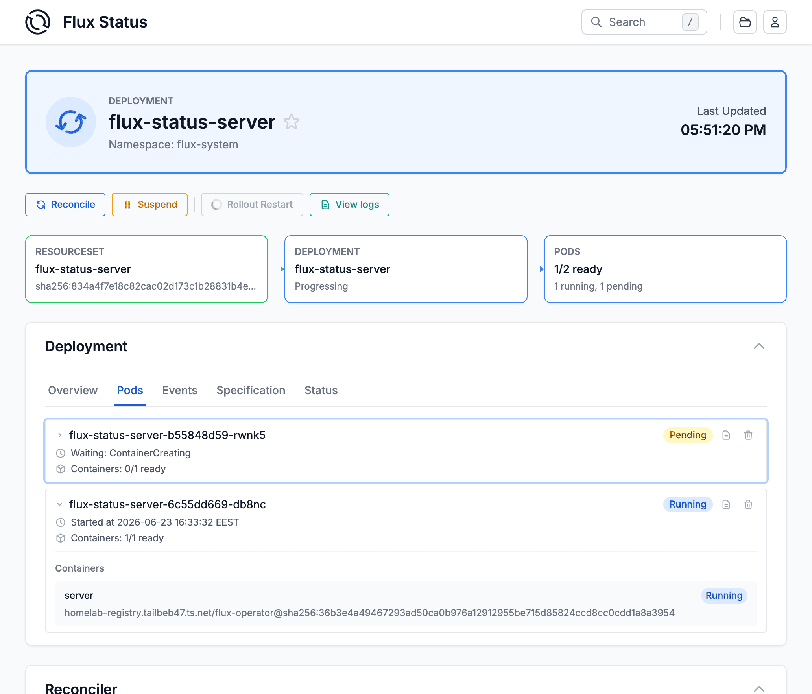
Task: Open the user profile icon
Action: click(x=775, y=22)
